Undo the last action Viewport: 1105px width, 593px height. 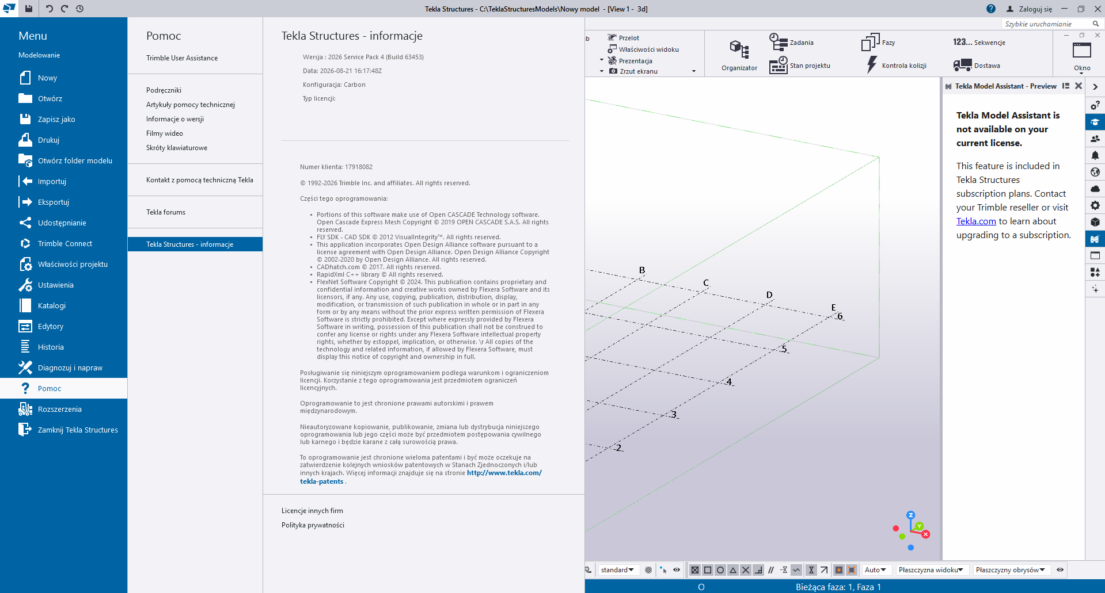click(x=50, y=9)
